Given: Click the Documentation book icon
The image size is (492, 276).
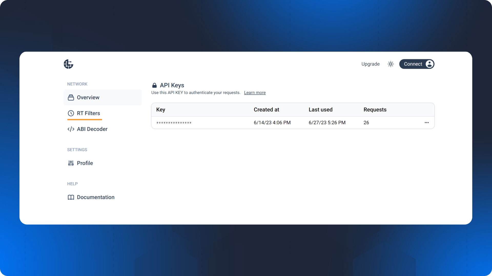Looking at the screenshot, I should [71, 197].
